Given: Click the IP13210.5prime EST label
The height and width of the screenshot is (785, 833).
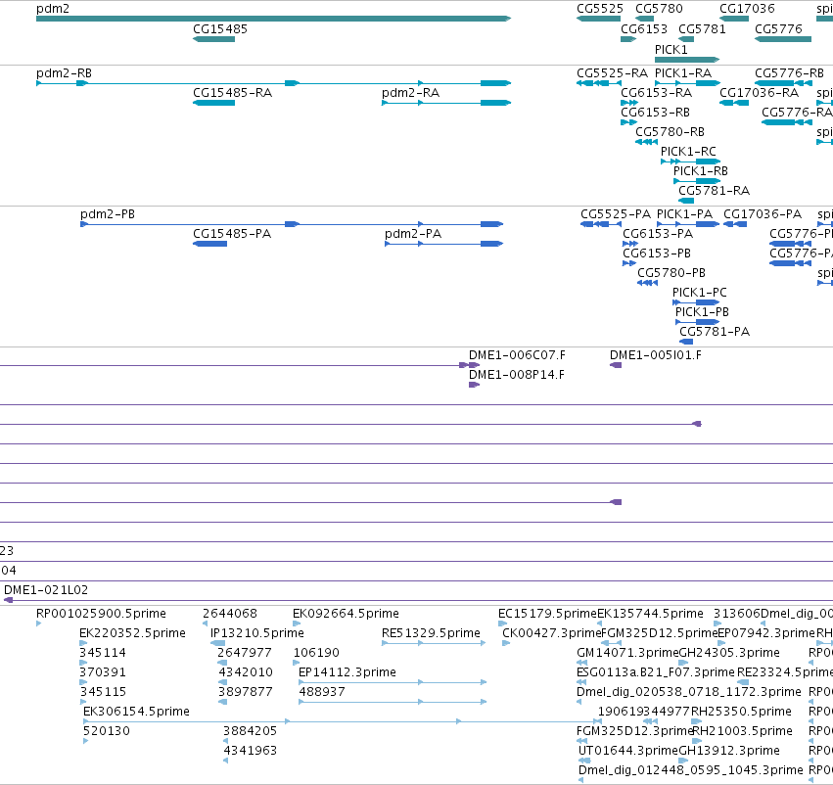Looking at the screenshot, I should coord(257,633).
